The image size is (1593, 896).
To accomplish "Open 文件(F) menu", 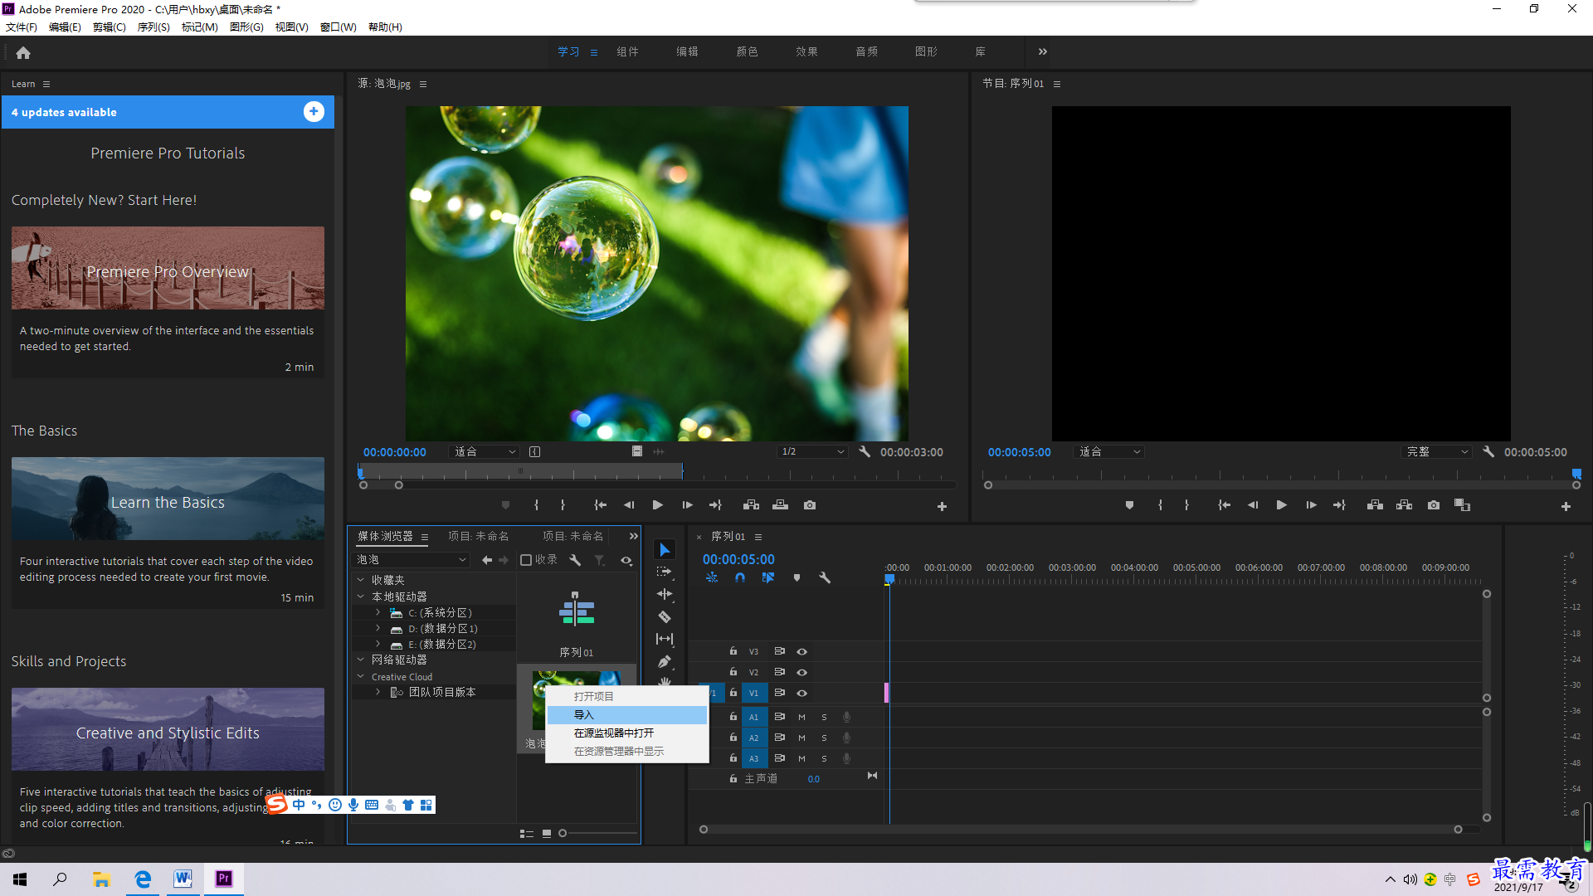I will click(x=22, y=27).
